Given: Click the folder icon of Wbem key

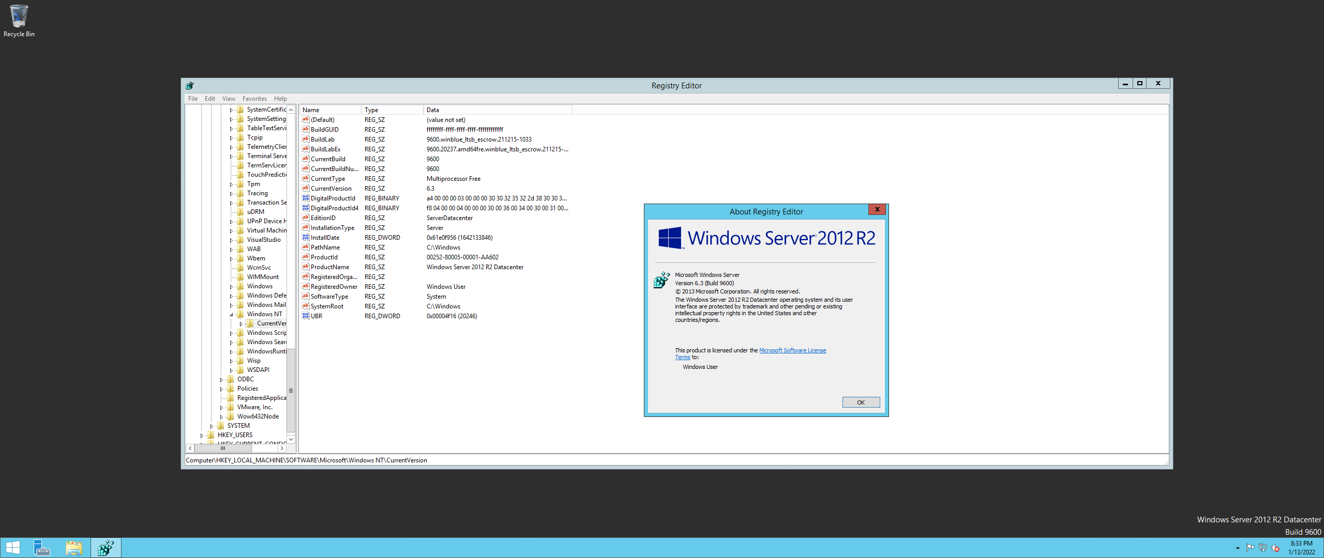Looking at the screenshot, I should point(240,258).
